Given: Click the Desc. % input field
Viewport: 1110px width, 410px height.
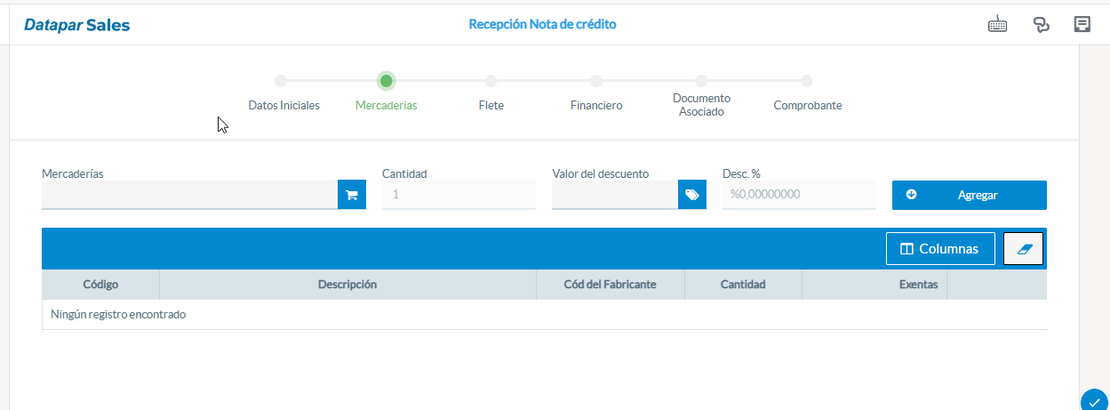Looking at the screenshot, I should [x=799, y=195].
